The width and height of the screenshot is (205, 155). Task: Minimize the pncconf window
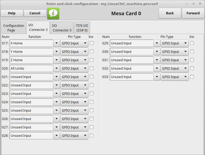pos(187,4)
